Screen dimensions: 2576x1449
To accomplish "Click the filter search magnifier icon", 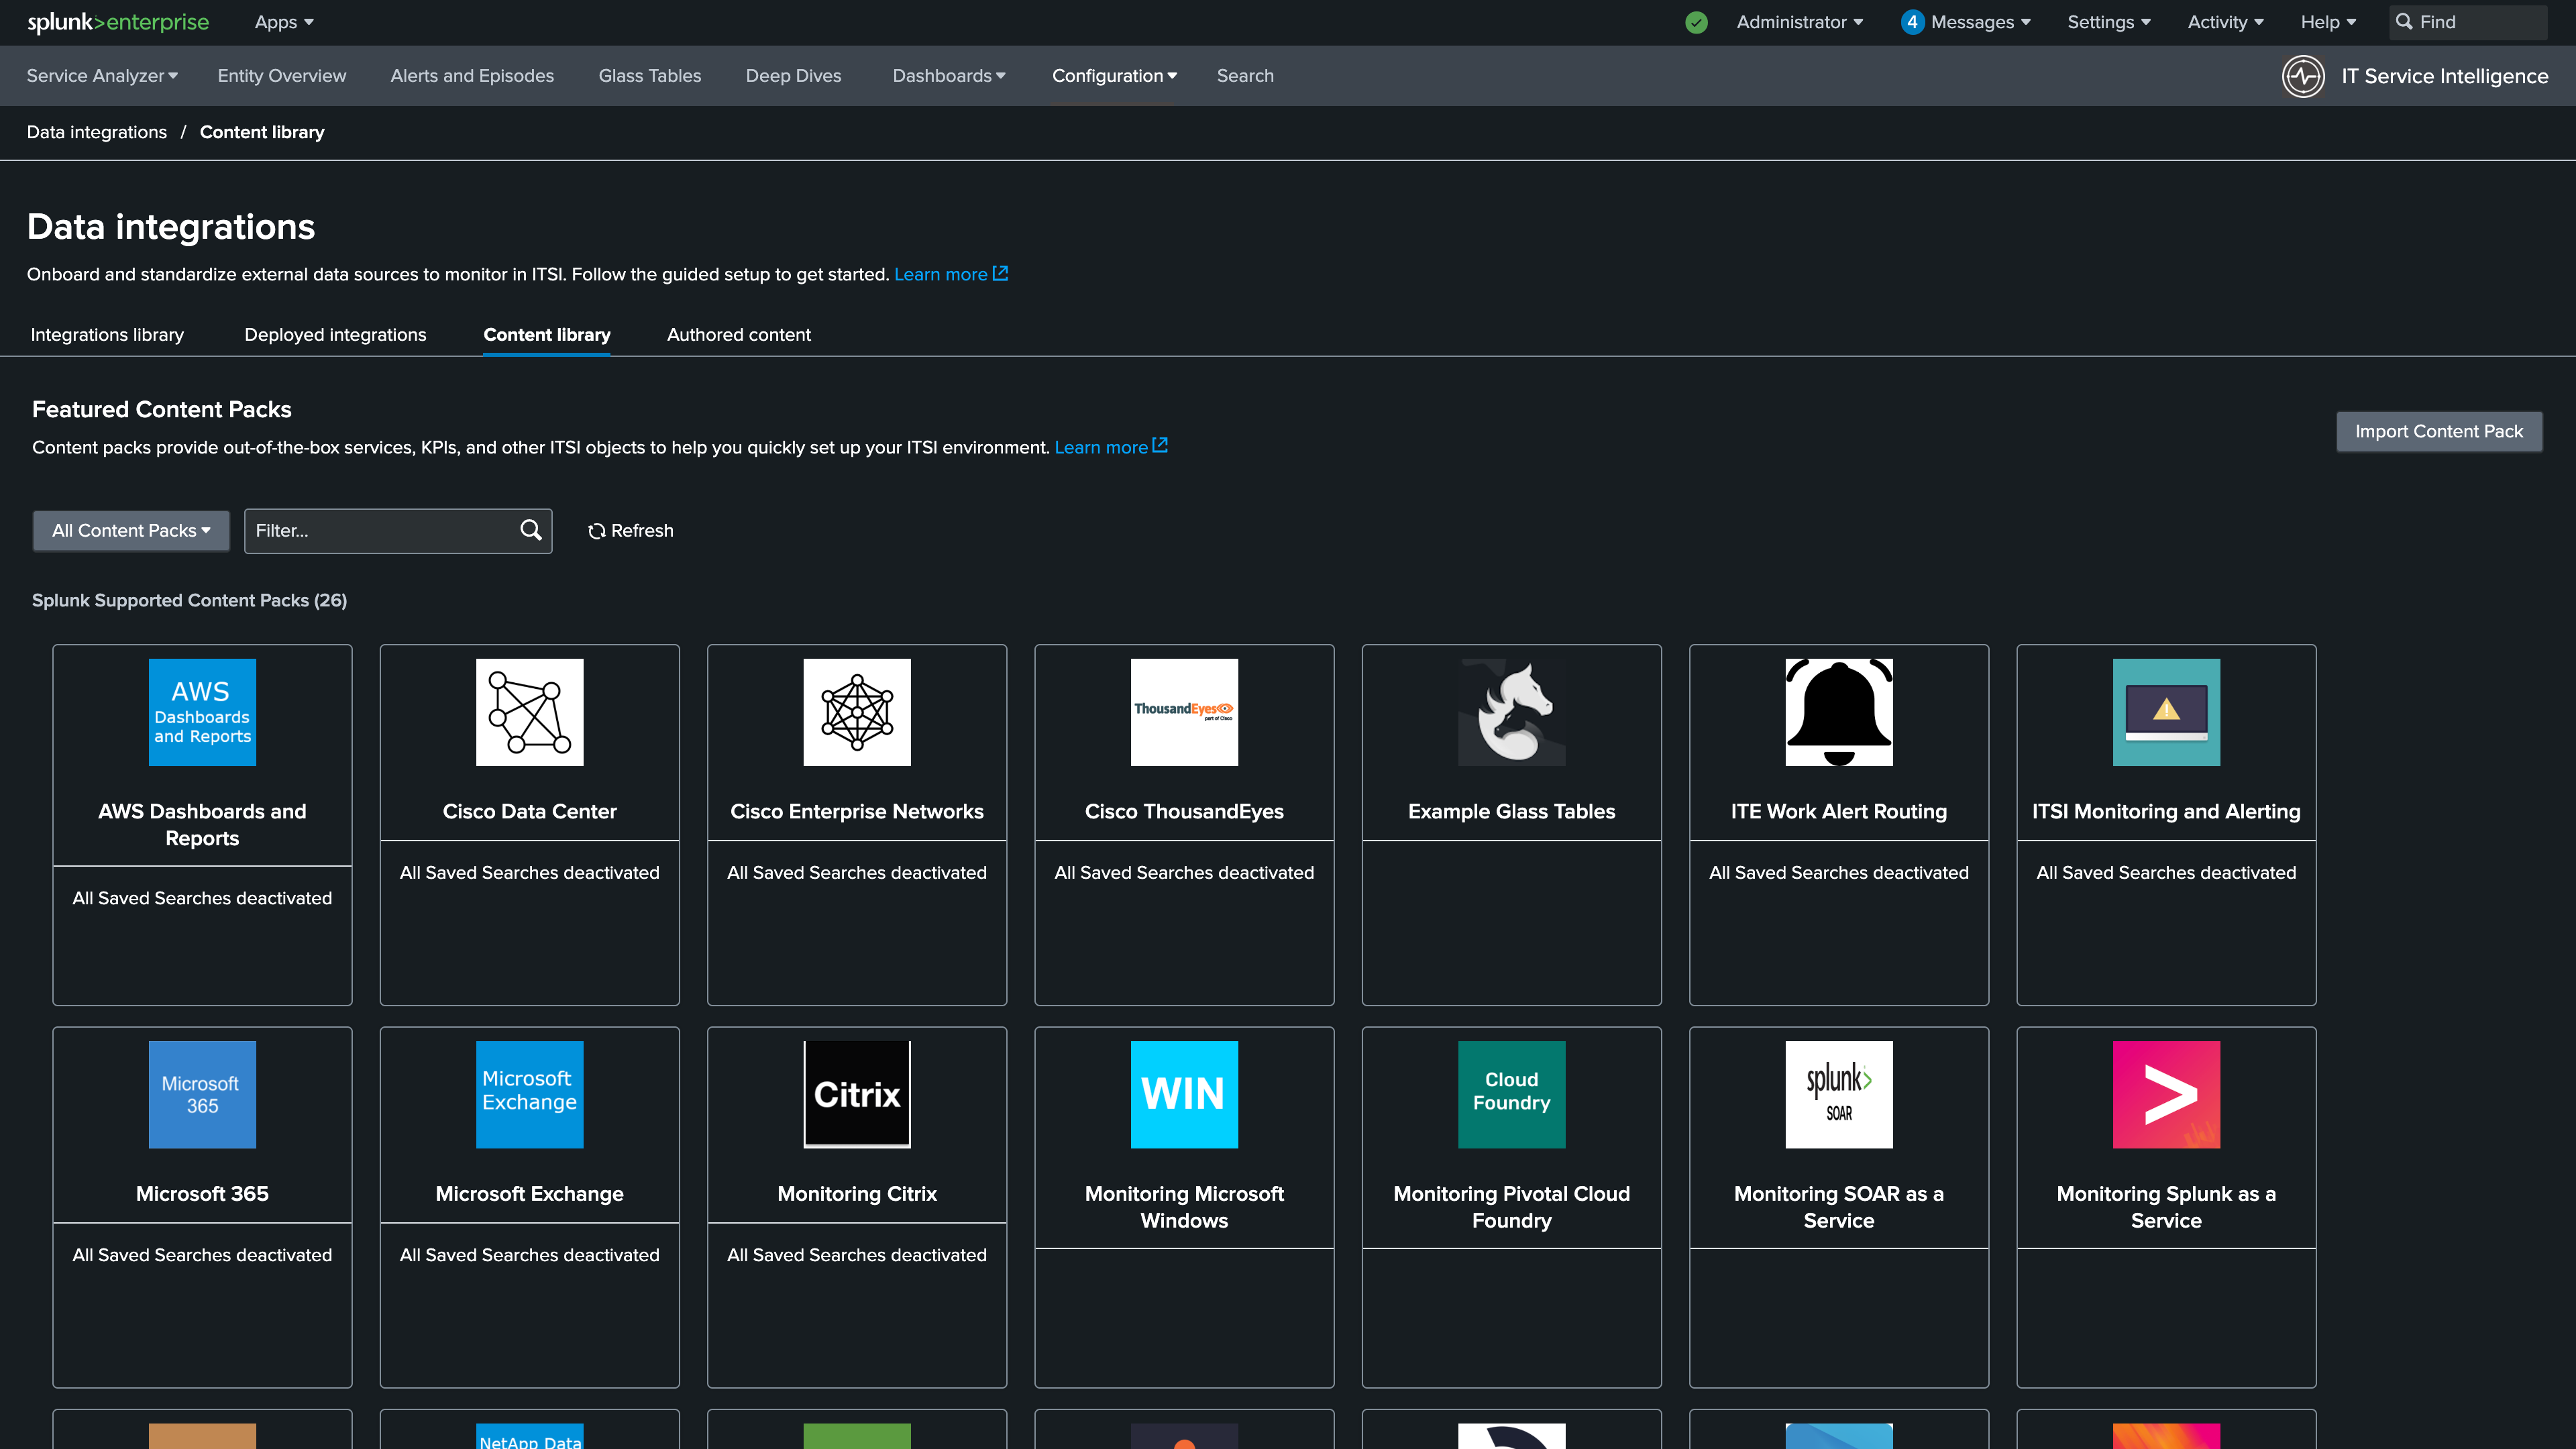I will tap(531, 530).
